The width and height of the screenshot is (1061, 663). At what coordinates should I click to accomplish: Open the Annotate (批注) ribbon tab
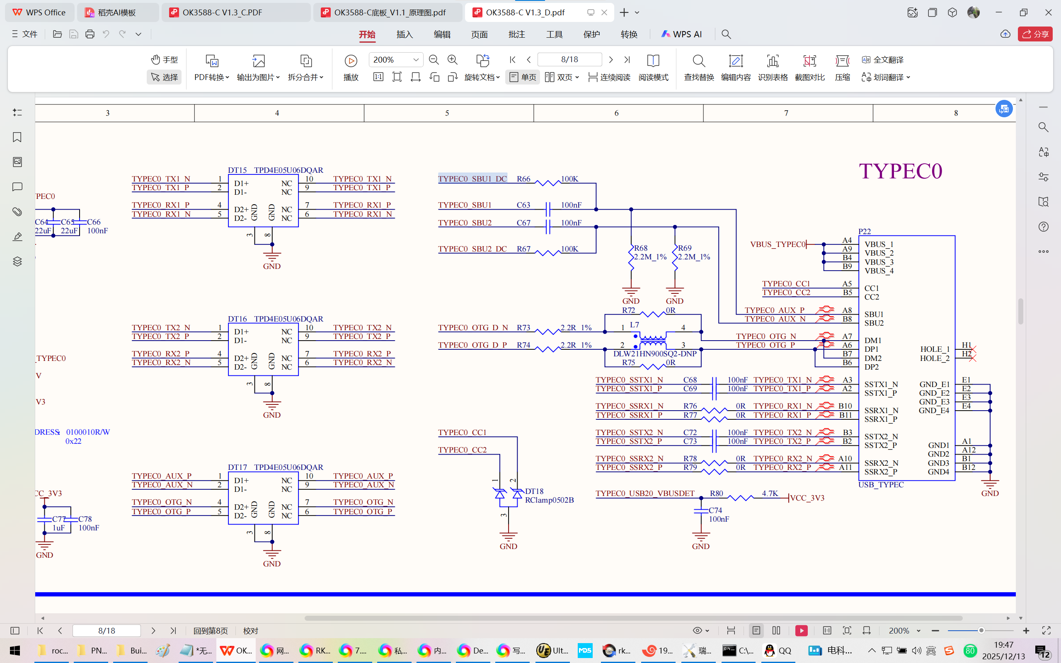tap(516, 34)
